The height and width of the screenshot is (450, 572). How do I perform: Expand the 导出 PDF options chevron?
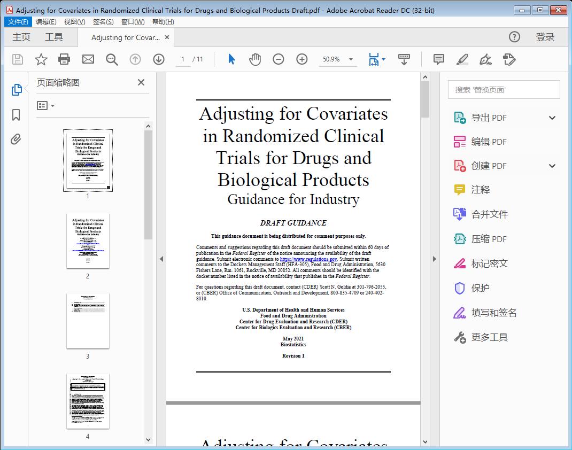552,117
